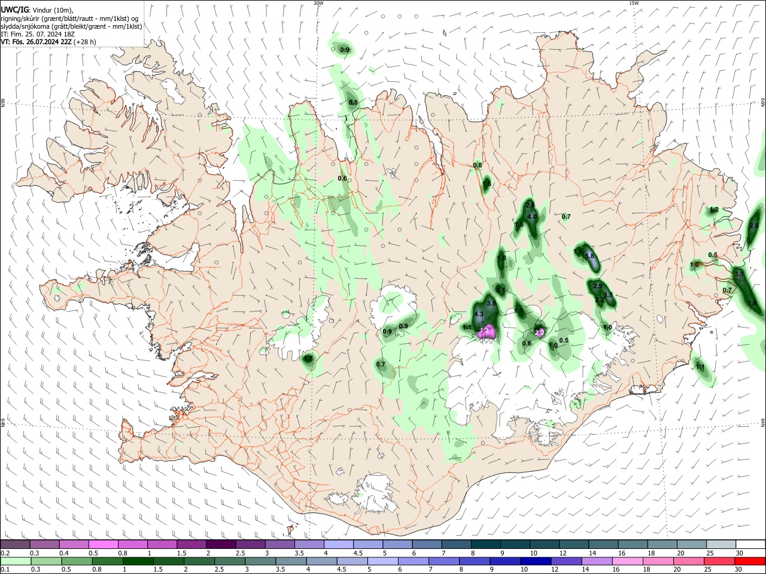Click the 5.8 precipitation value on the map
Screen dimensions: 766x574
point(589,256)
